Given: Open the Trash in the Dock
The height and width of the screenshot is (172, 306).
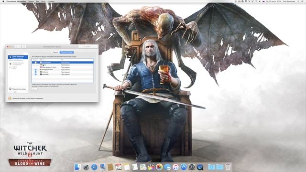Looking at the screenshot, I should (x=228, y=167).
